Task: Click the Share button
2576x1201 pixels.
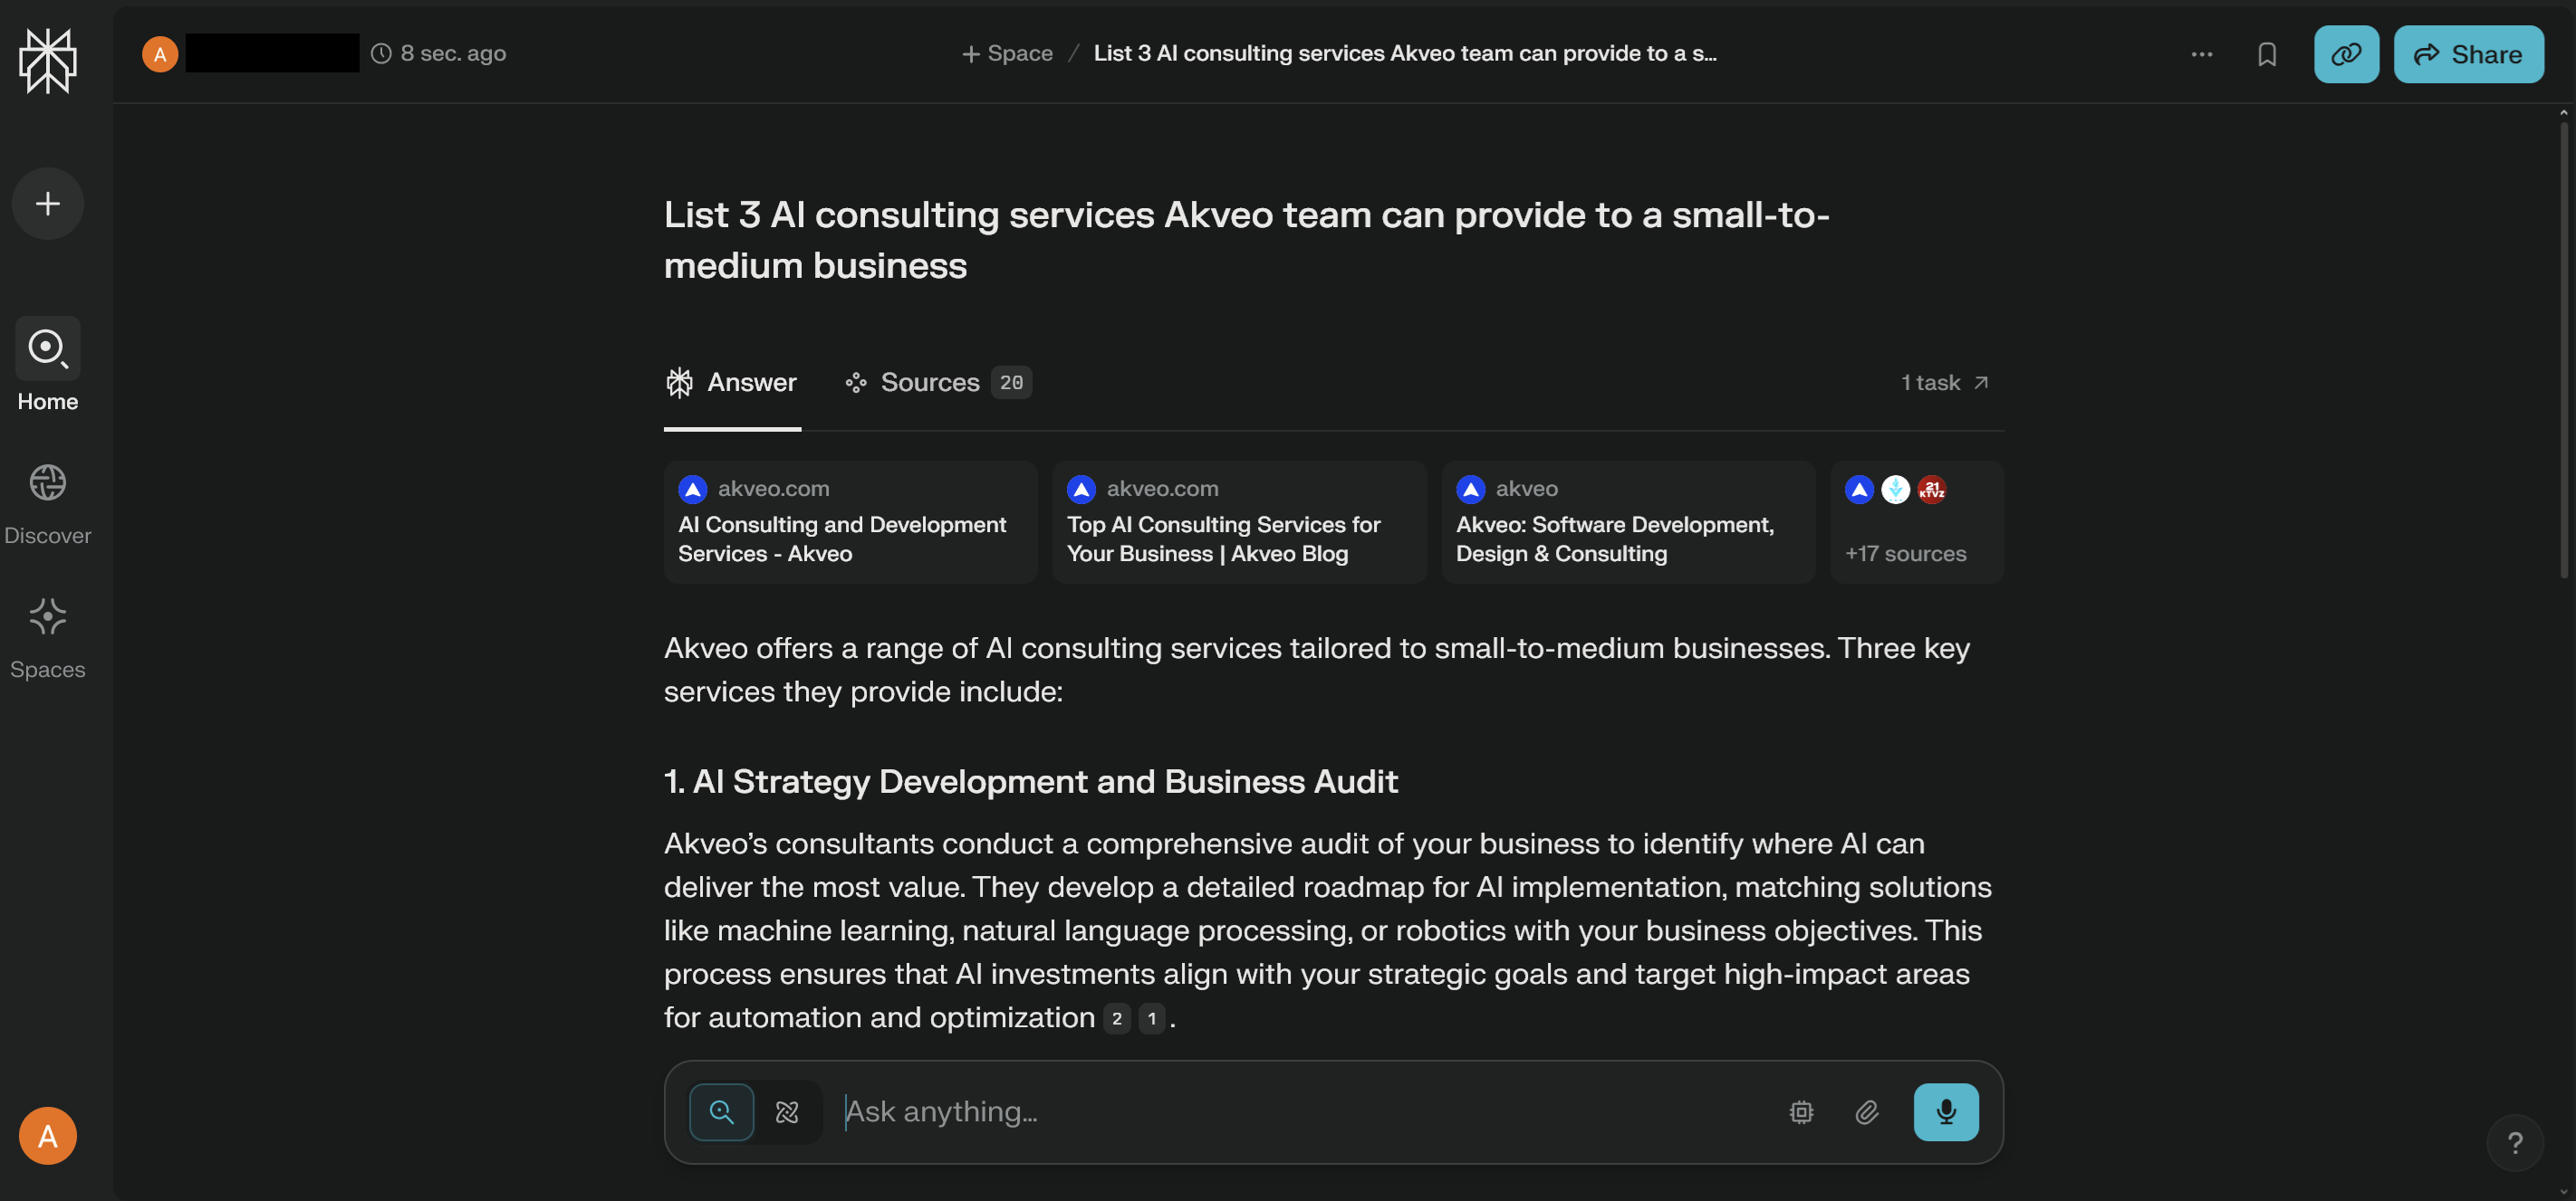Action: 2468,54
